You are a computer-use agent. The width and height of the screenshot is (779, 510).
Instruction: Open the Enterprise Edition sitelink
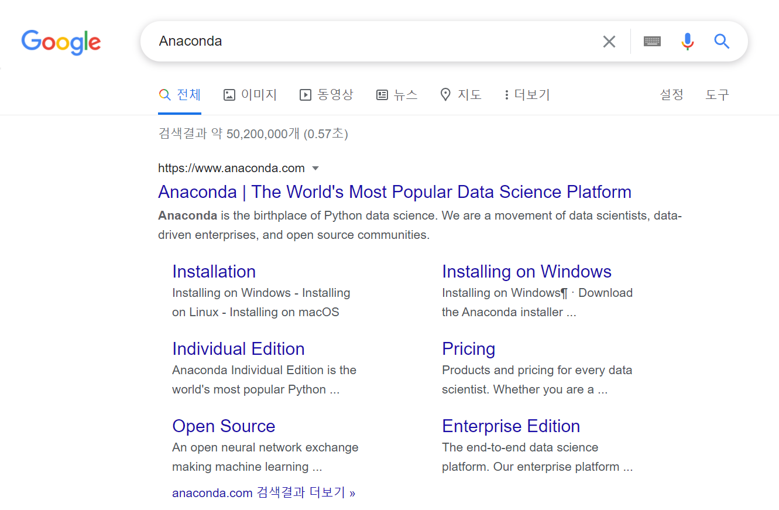point(511,426)
